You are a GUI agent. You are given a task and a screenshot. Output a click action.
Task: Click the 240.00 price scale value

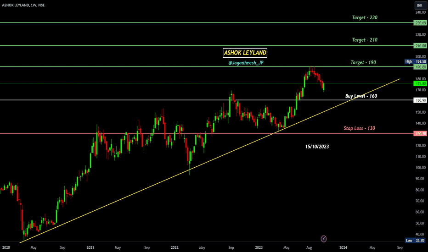pos(420,12)
